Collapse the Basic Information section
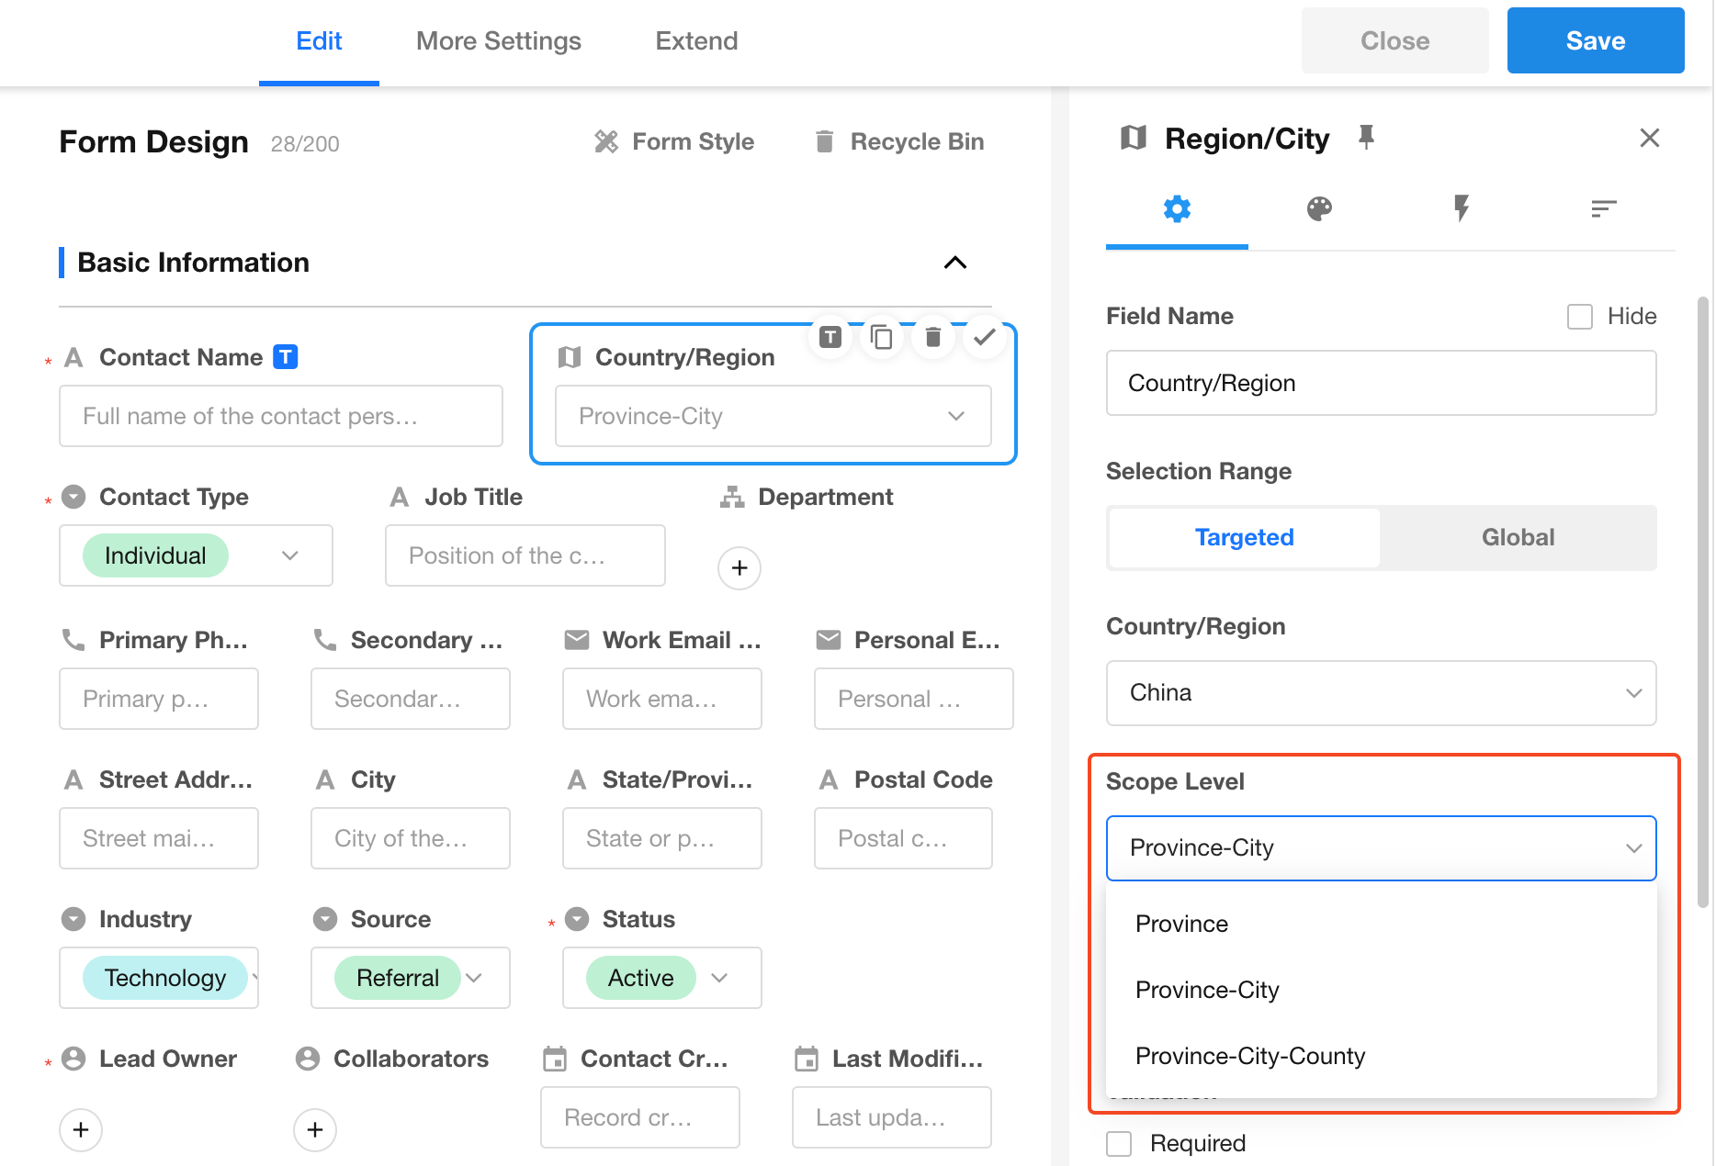The image size is (1716, 1166). click(955, 263)
